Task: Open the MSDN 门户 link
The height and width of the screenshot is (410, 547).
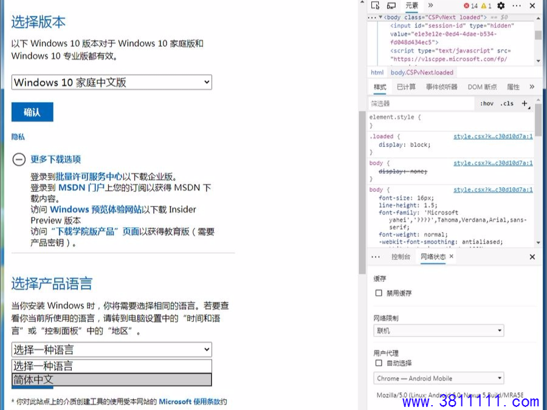Action: [x=81, y=188]
